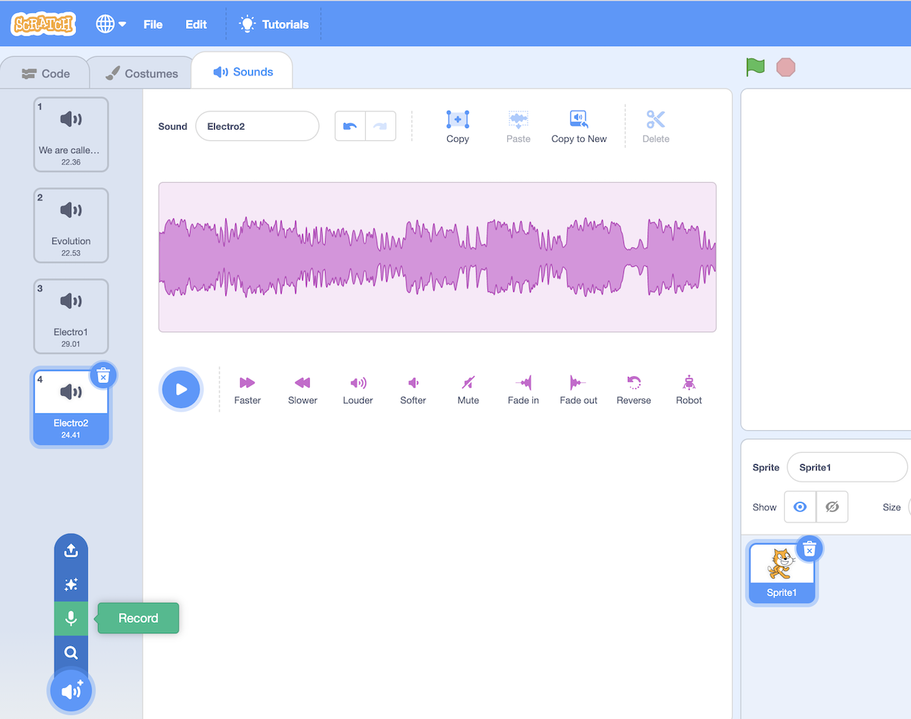Apply the Mute effect
Screen dimensions: 911x719
click(468, 390)
